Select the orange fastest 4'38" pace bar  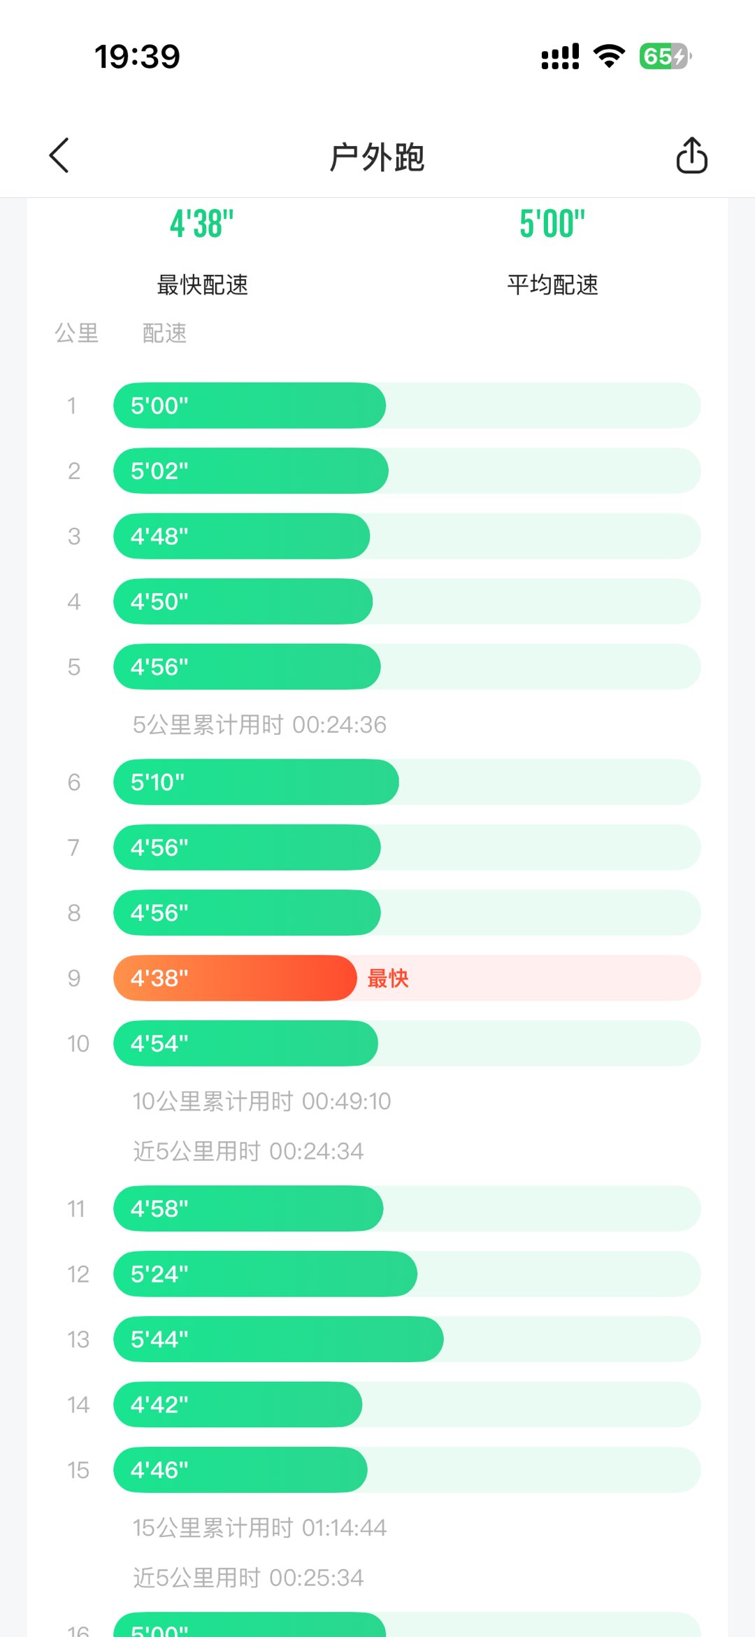(x=235, y=978)
